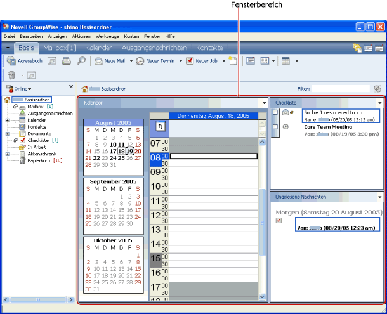Switch to the Kontakte tab
This screenshot has width=387, height=314.
(x=209, y=48)
